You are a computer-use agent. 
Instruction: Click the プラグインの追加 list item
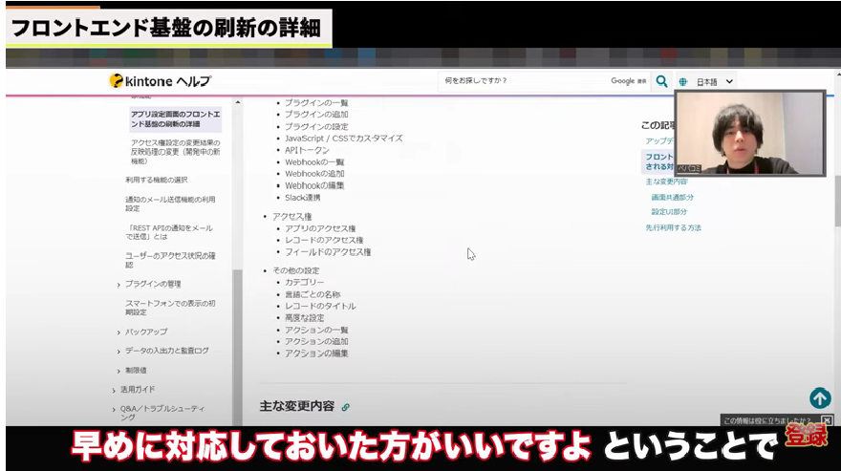[316, 115]
